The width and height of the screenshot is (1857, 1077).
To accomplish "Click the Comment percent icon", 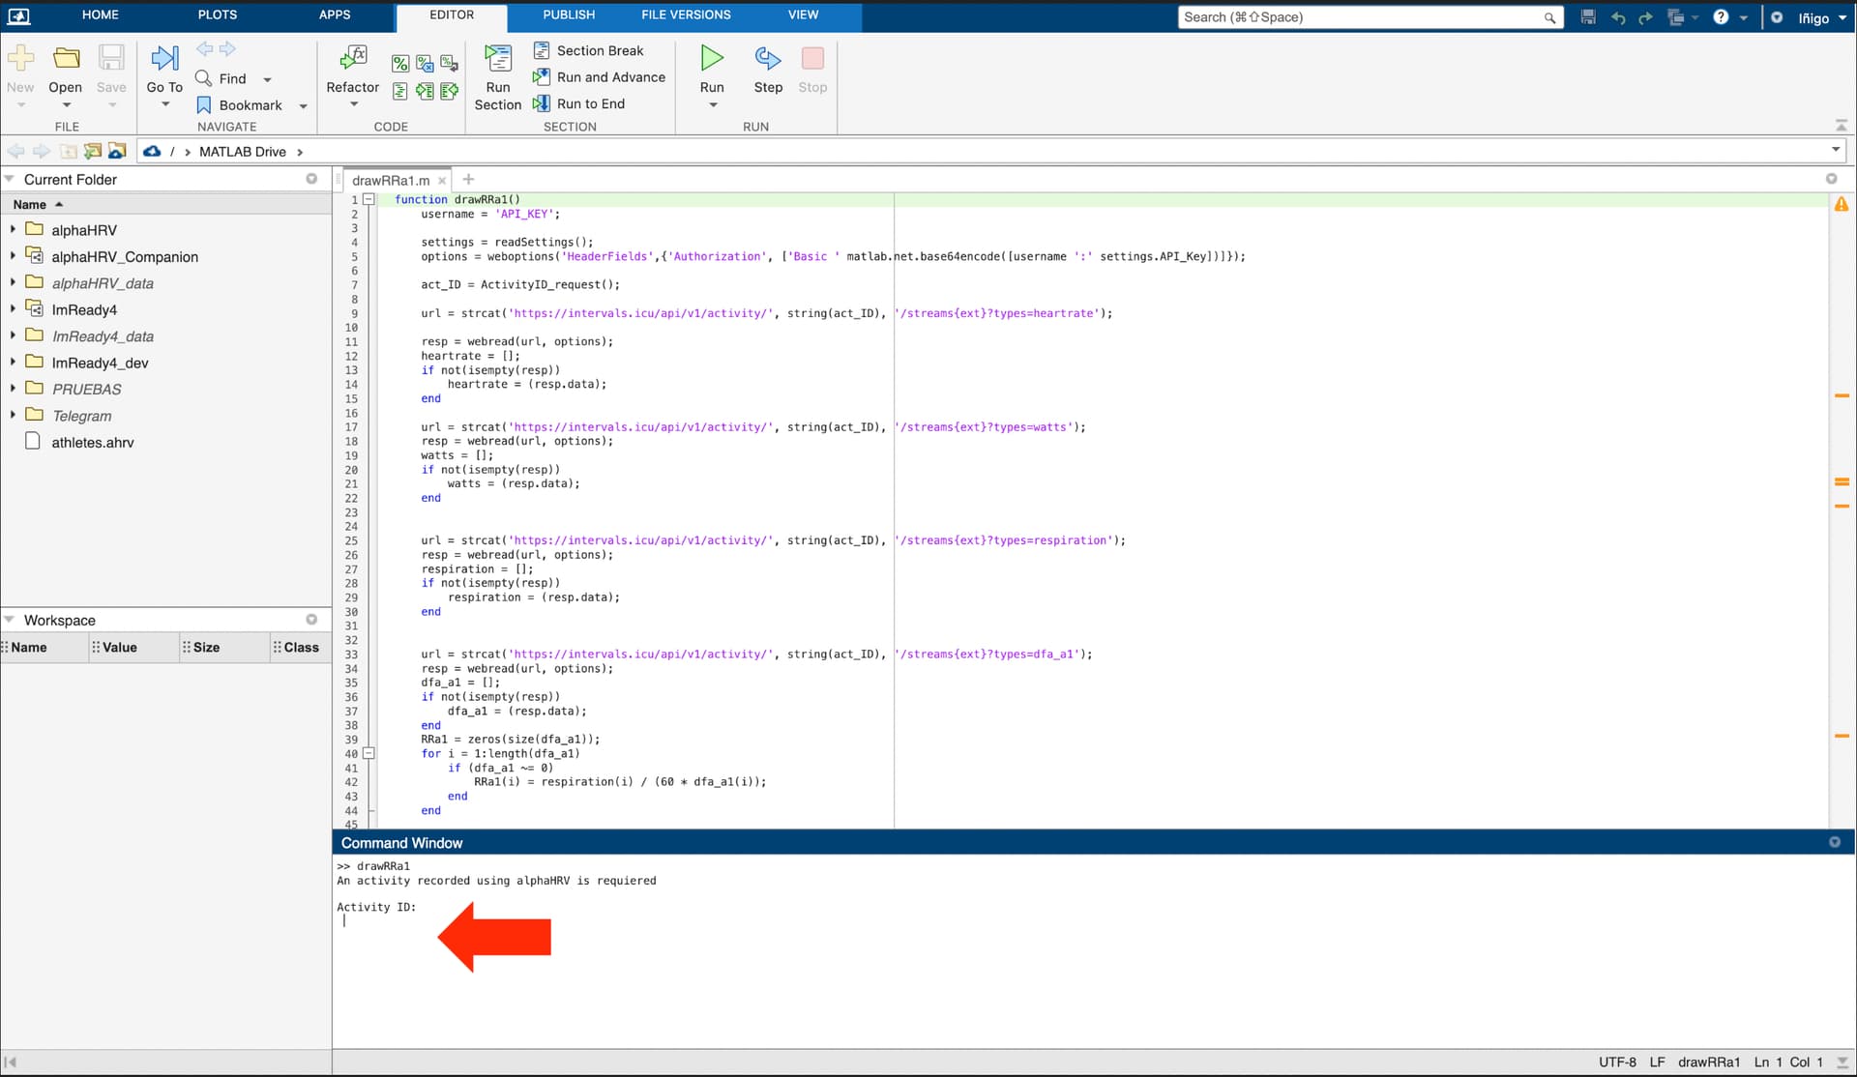I will point(400,64).
